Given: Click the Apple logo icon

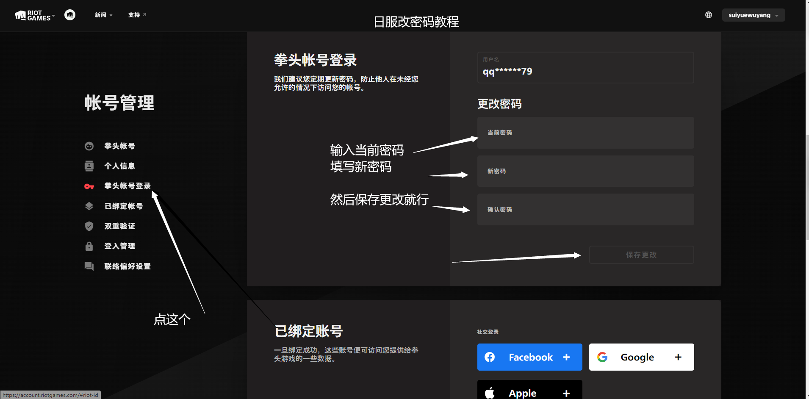Looking at the screenshot, I should point(490,393).
